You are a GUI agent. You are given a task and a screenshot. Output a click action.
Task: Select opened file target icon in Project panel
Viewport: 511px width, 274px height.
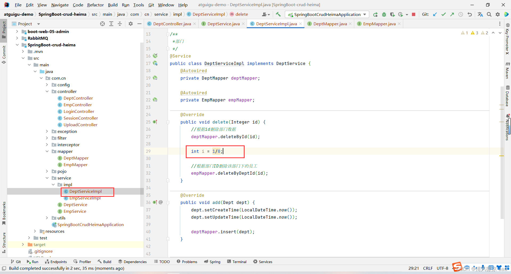pos(102,24)
